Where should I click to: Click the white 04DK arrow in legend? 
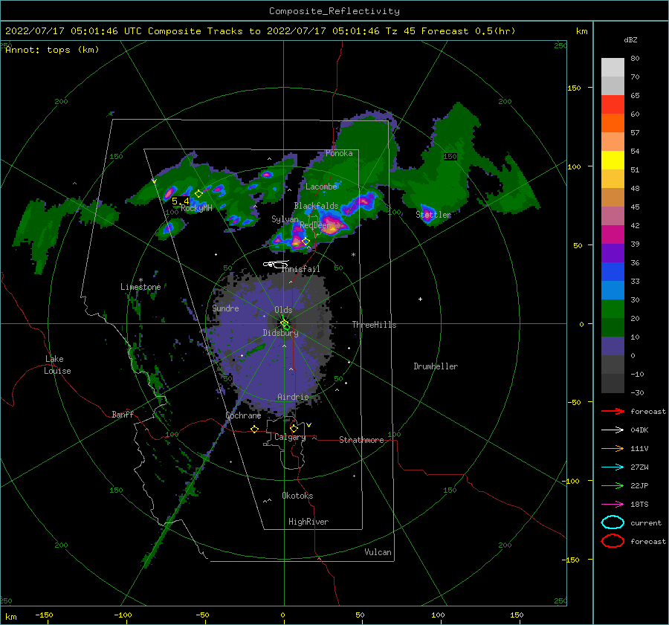tap(613, 430)
